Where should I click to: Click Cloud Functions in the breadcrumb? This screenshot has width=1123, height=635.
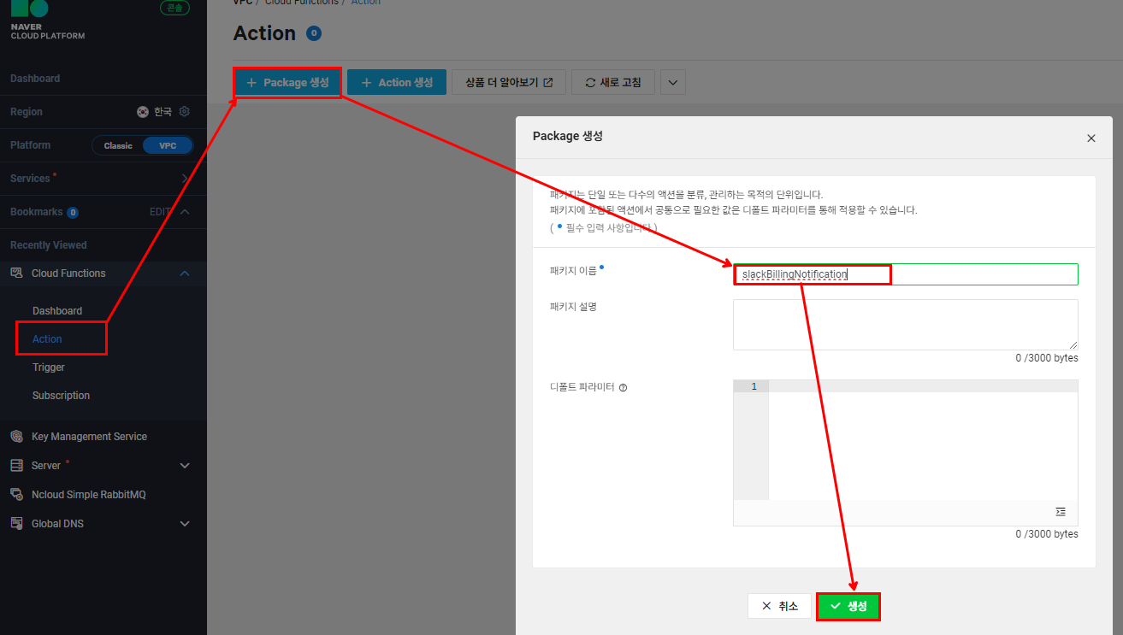pyautogui.click(x=301, y=3)
